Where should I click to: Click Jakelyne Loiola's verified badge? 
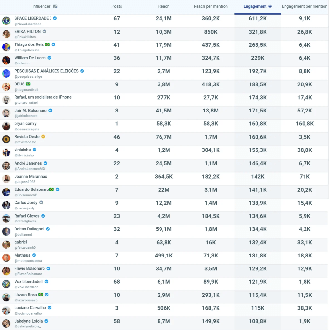46,321
